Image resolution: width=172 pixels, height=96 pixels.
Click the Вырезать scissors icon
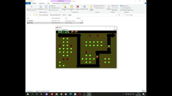click(50, 6)
